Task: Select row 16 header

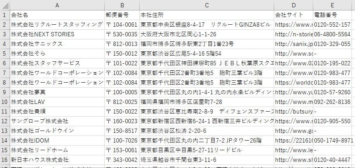Action: point(5,160)
